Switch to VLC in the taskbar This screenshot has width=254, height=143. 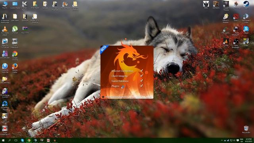55,140
